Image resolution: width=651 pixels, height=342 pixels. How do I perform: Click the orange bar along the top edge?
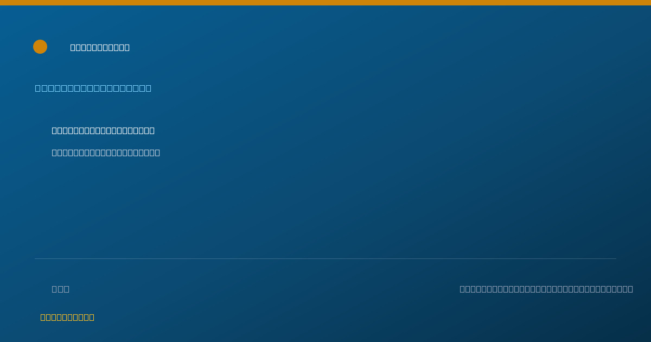tap(325, 3)
